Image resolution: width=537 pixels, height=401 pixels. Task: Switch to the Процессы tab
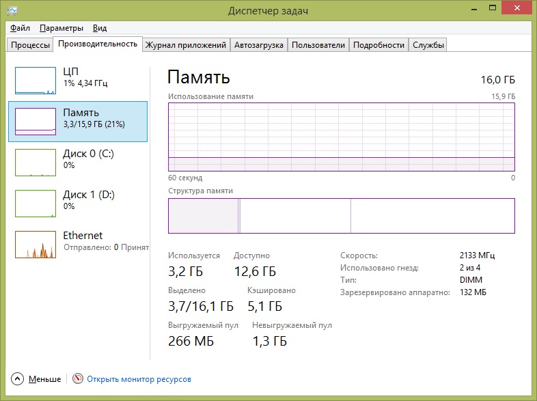tap(29, 45)
